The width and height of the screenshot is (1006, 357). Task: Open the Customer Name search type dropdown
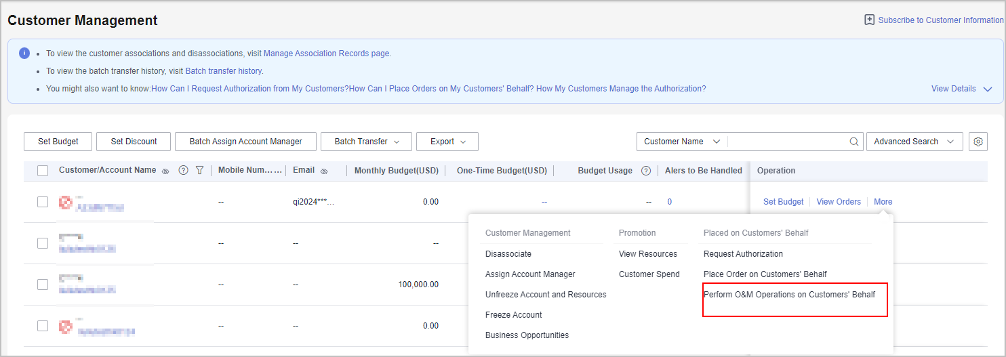(x=681, y=142)
